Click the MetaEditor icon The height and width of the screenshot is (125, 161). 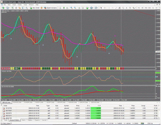pos(41,8)
